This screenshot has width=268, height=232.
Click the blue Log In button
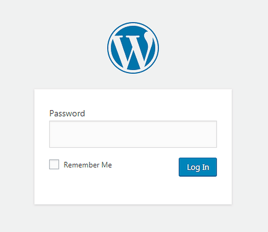[x=198, y=167]
